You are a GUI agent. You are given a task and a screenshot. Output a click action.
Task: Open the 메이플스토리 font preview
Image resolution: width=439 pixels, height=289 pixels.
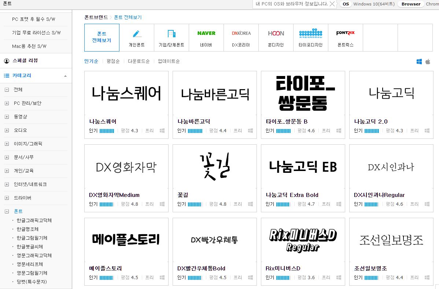[x=126, y=240]
